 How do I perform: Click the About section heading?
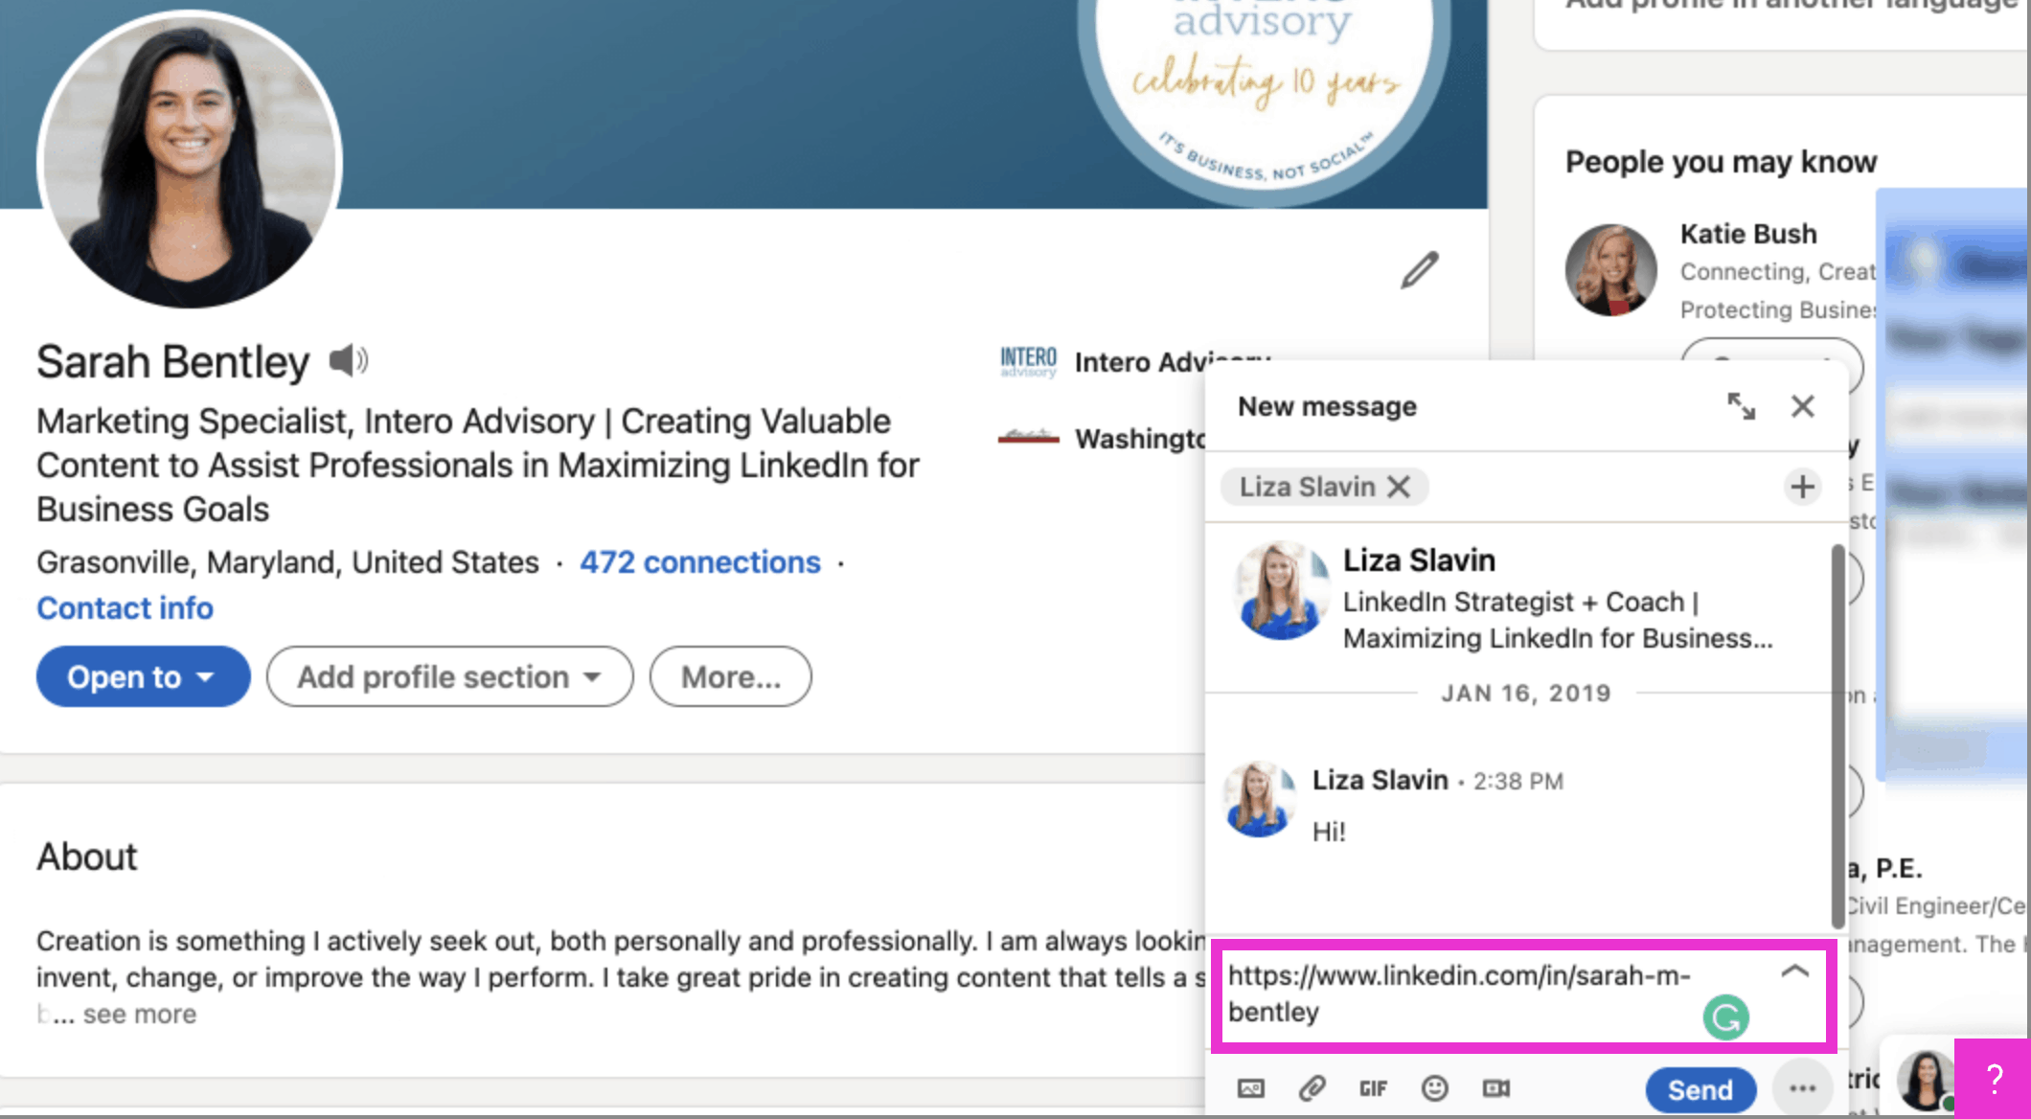tap(87, 856)
